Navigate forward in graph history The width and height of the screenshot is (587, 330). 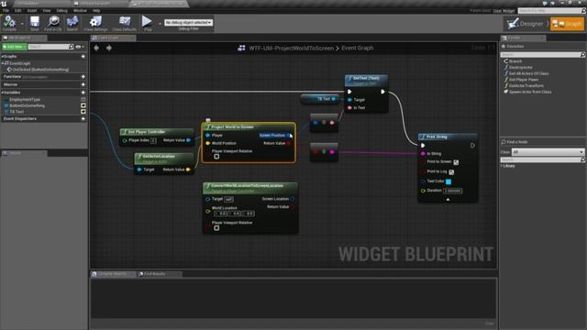[x=109, y=48]
